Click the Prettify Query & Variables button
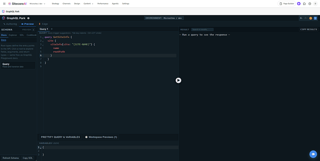 (x=60, y=137)
